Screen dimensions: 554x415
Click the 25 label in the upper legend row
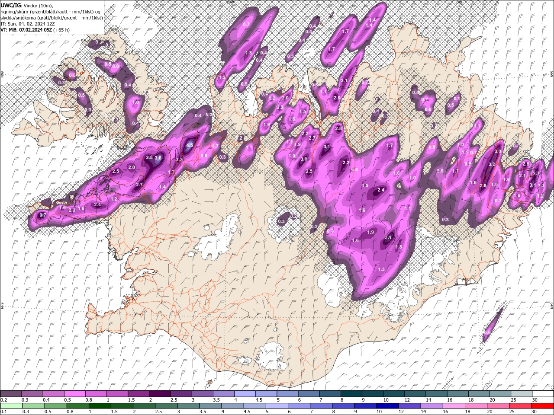click(x=514, y=400)
